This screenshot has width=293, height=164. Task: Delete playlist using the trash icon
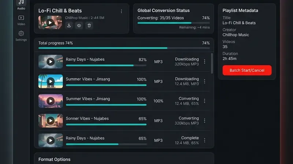click(89, 26)
